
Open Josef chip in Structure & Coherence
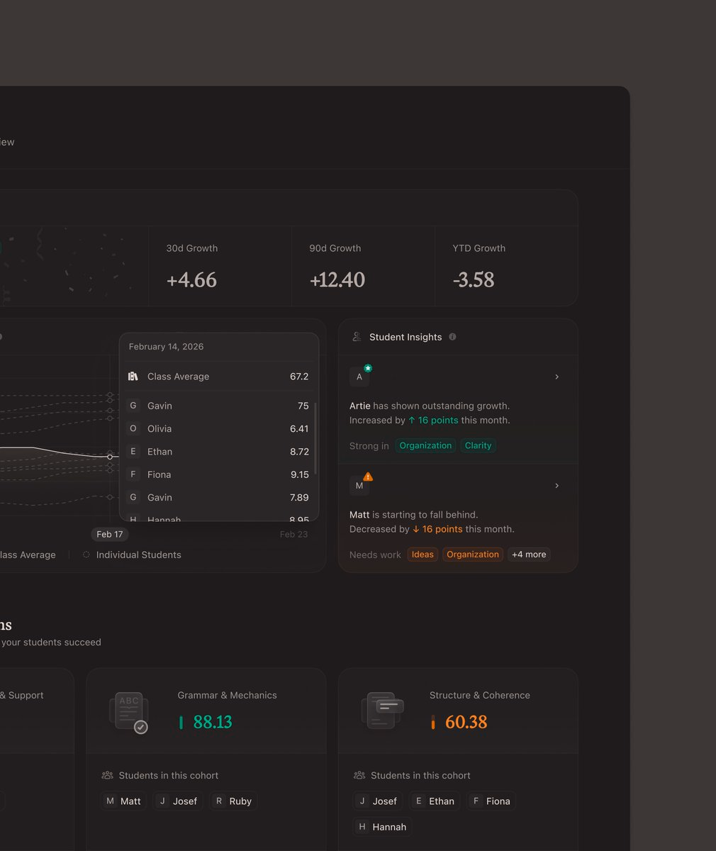point(378,801)
